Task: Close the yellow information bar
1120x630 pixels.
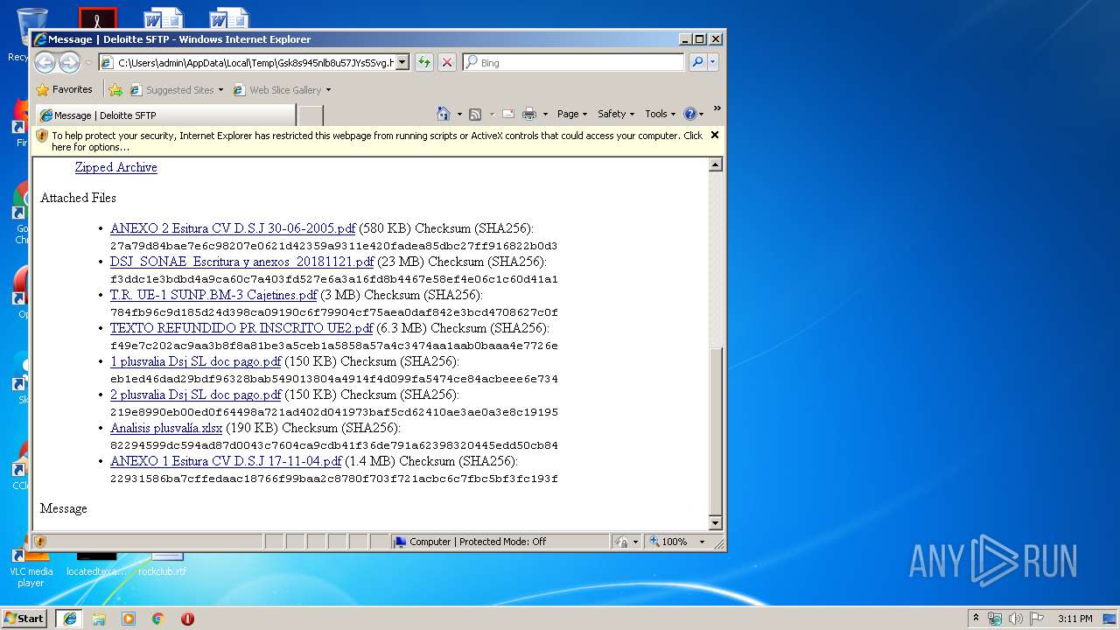Action: [x=715, y=135]
